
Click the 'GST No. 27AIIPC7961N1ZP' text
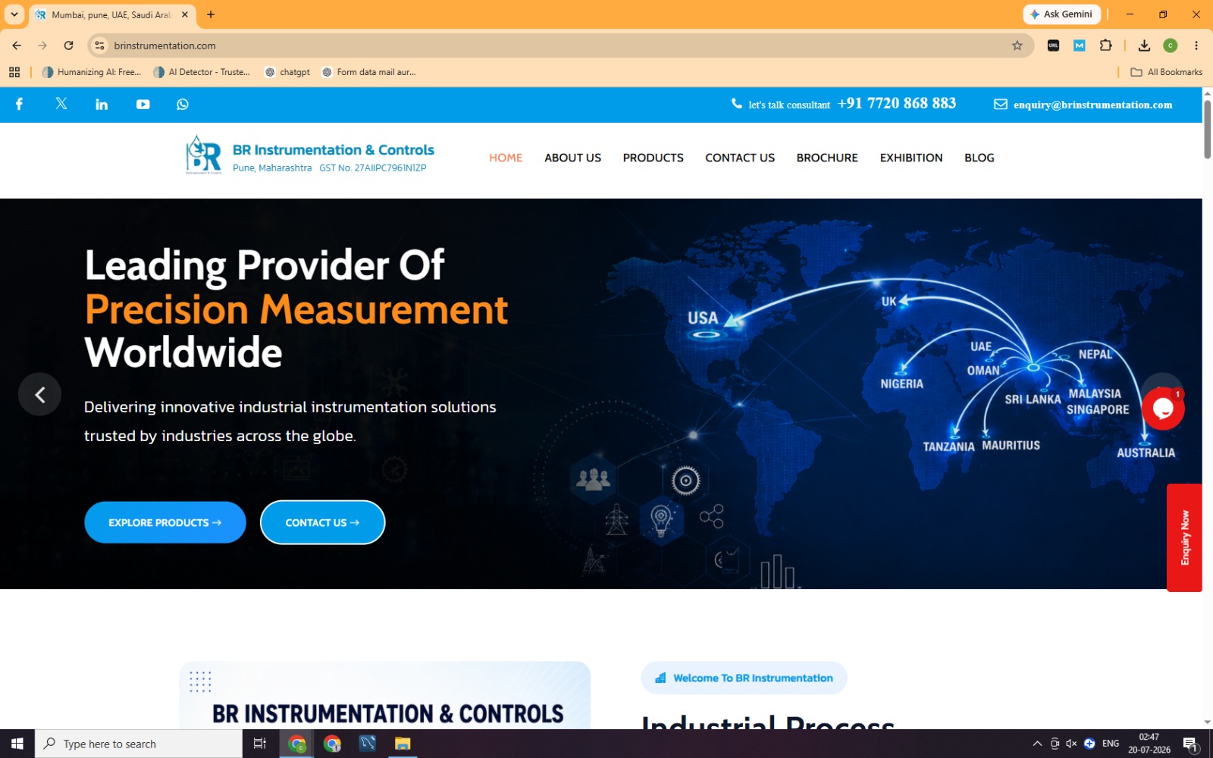(373, 168)
